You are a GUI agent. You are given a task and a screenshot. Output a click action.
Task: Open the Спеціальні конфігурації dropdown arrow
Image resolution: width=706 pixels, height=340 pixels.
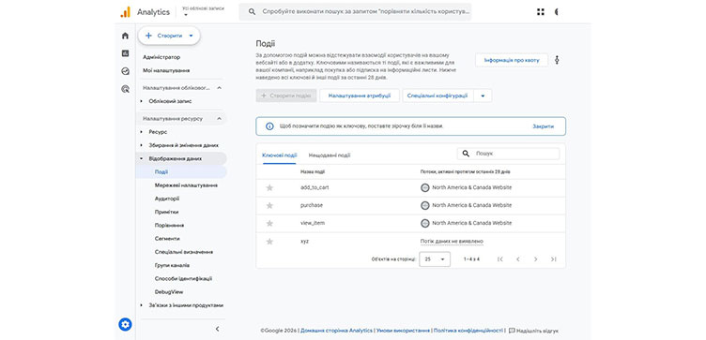[x=483, y=96]
